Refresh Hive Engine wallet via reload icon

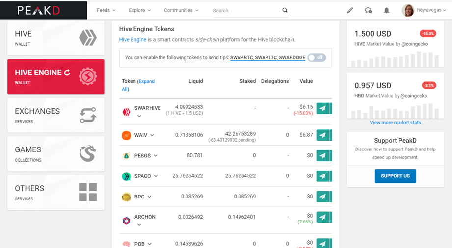(x=67, y=73)
